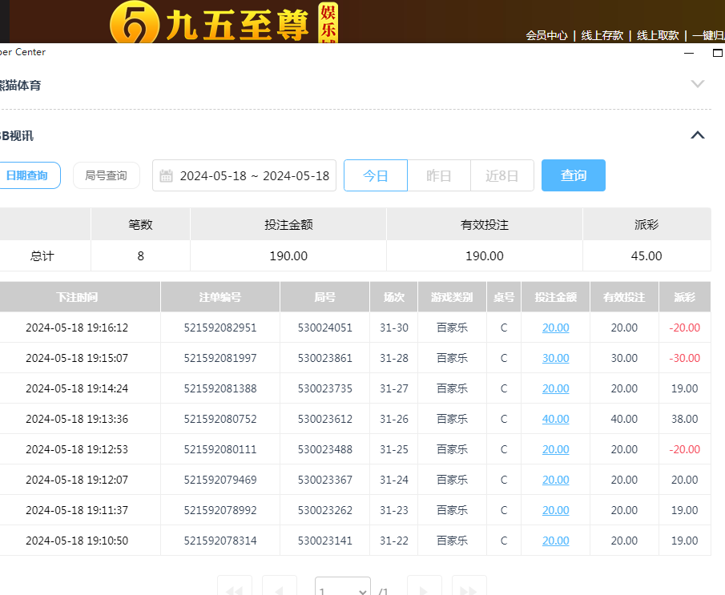
Task: Click the date range input 2024-05-18
Action: (254, 176)
